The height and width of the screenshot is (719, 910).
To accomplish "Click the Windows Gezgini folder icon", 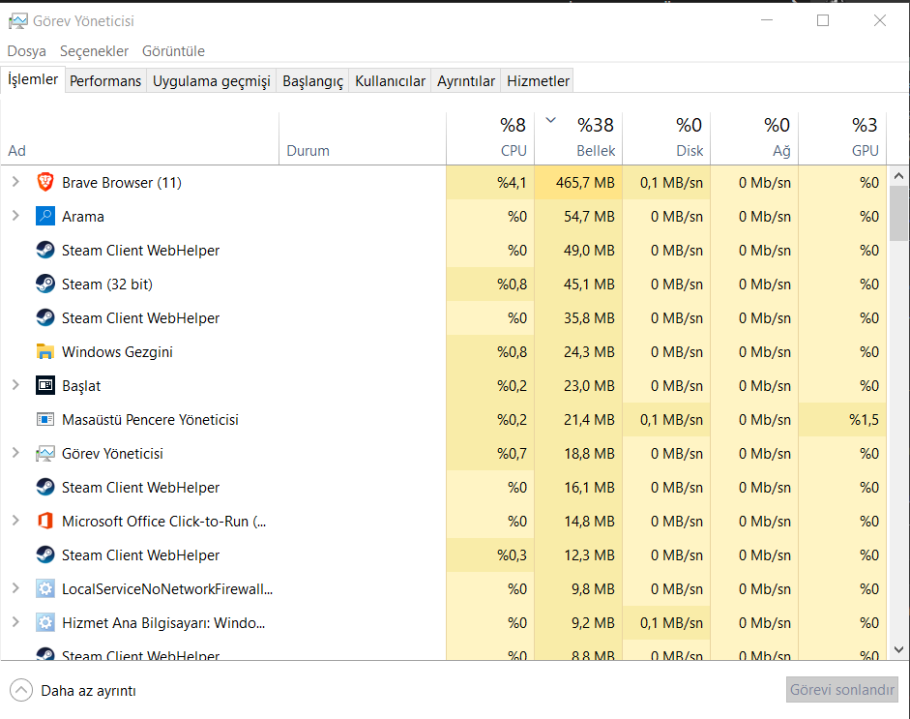I will click(44, 351).
